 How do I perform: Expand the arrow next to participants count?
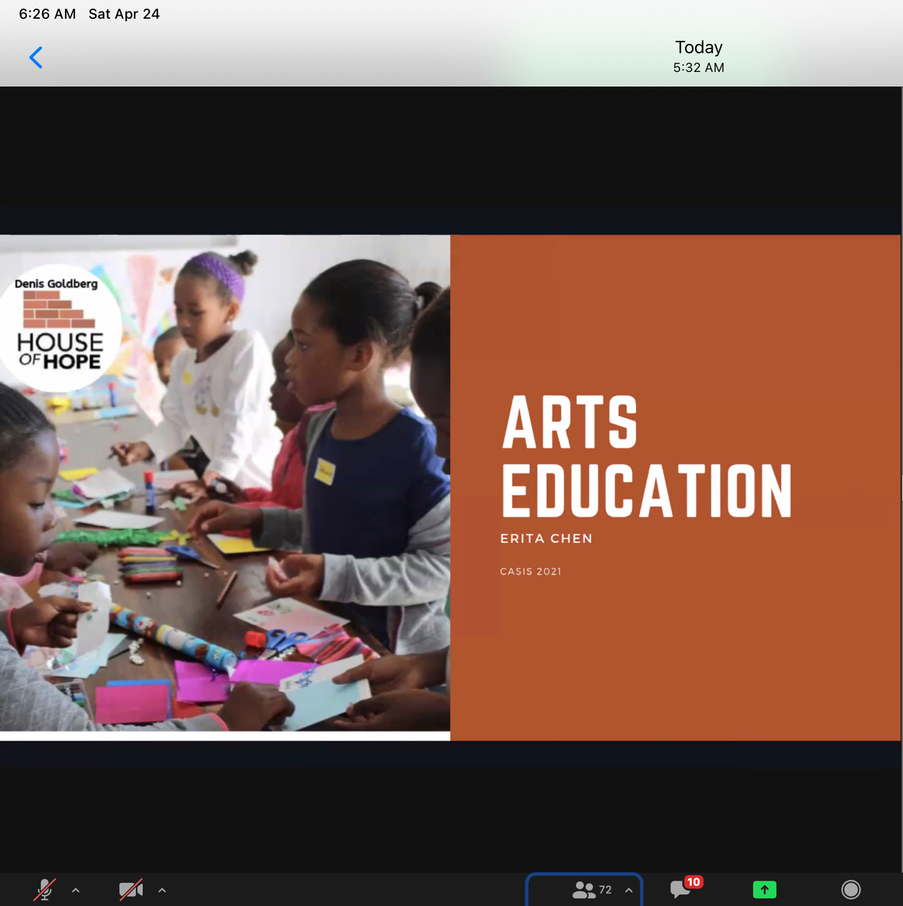(629, 890)
